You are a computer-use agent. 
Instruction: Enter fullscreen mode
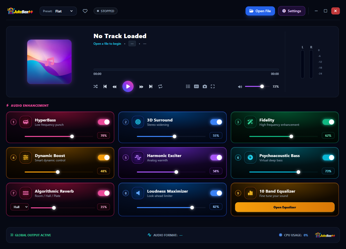tap(213, 86)
